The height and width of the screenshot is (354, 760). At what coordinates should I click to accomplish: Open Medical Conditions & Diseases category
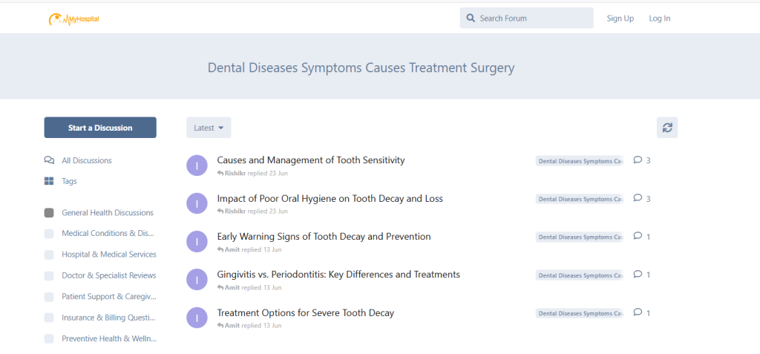[x=108, y=234]
